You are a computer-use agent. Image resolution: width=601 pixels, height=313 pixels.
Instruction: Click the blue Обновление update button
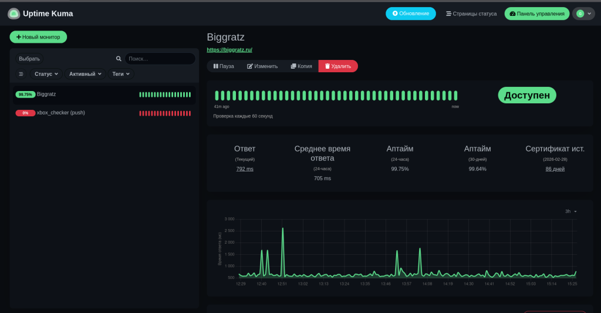point(411,14)
